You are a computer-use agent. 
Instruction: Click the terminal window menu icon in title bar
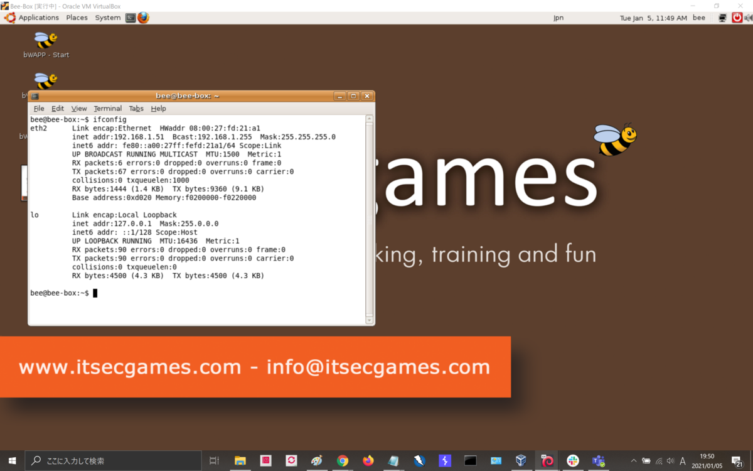coord(35,96)
